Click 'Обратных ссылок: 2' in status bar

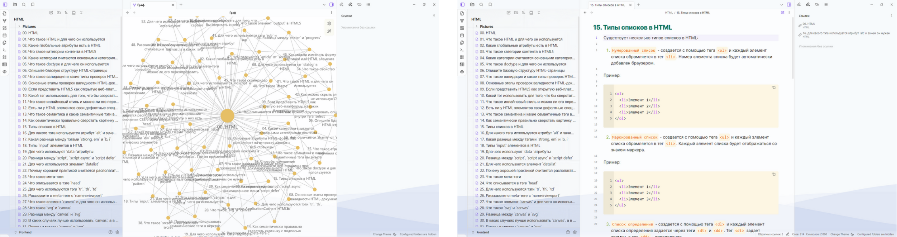tap(770, 234)
